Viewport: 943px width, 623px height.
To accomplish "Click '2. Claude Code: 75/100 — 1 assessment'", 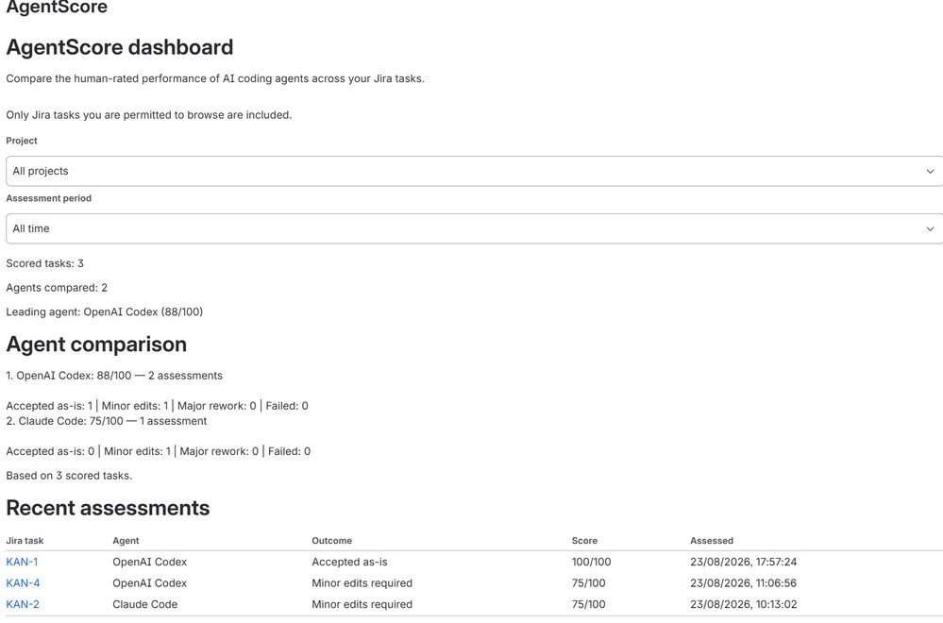I will click(x=107, y=422).
